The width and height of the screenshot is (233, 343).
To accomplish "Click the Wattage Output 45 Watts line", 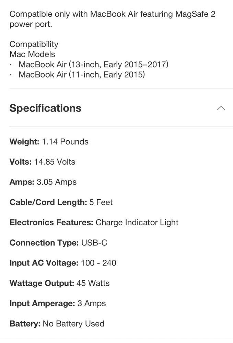I will pyautogui.click(x=60, y=283).
